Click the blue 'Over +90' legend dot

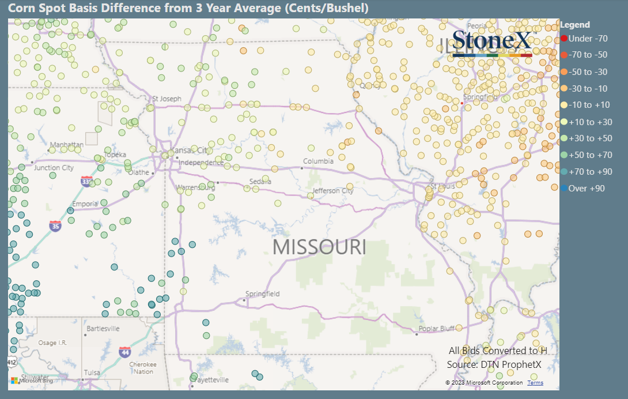click(x=565, y=188)
